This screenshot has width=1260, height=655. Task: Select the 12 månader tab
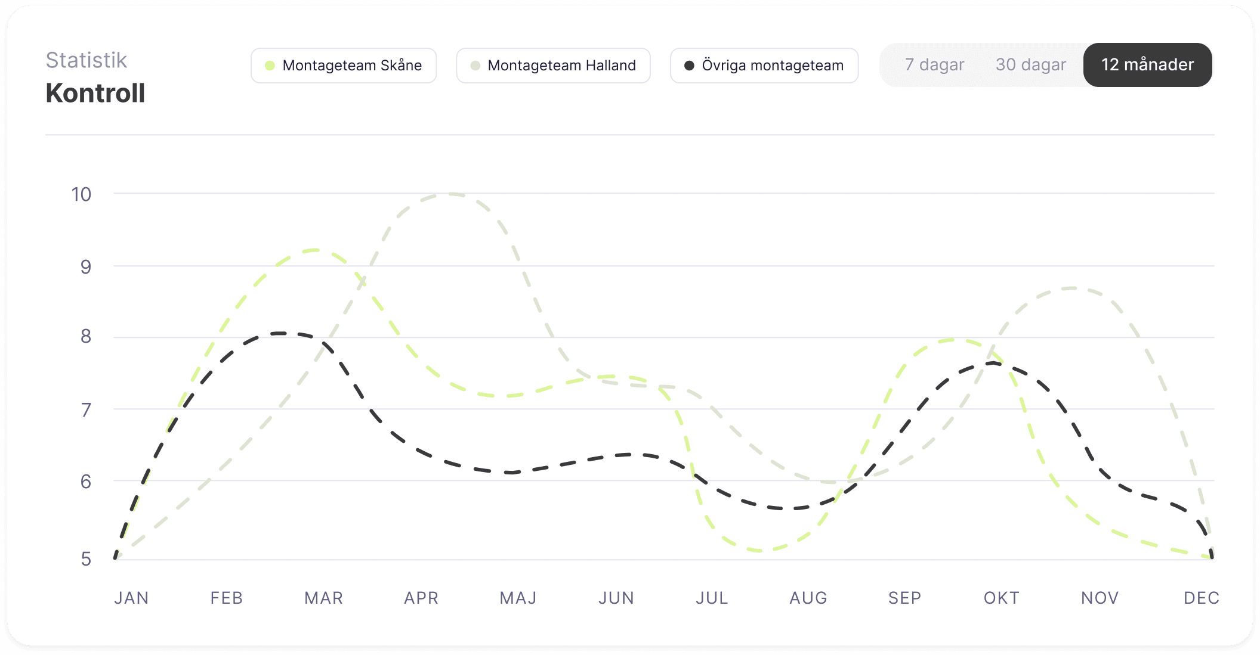(x=1147, y=65)
